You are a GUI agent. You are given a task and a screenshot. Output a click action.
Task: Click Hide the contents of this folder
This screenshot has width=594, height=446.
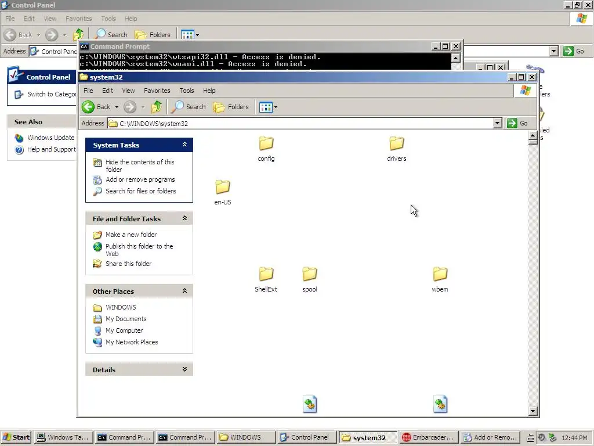(x=140, y=166)
